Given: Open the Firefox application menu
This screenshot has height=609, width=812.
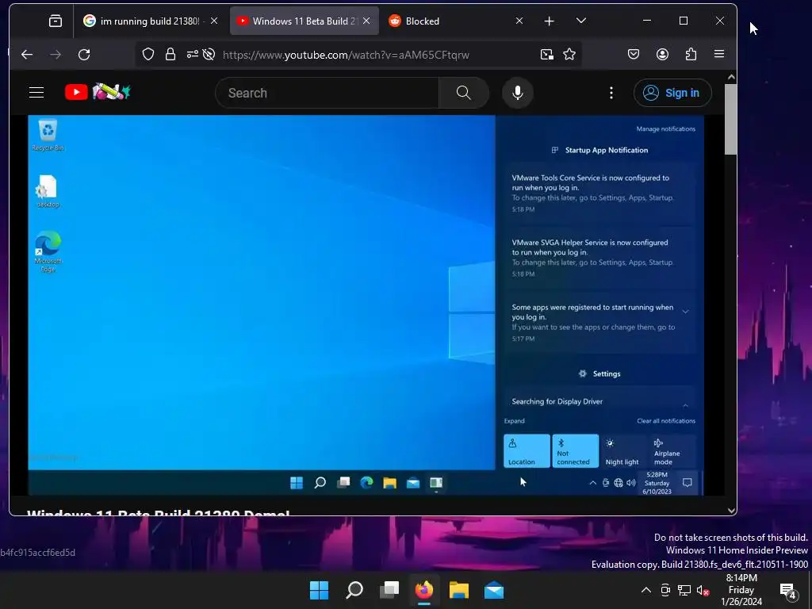Looking at the screenshot, I should point(718,55).
